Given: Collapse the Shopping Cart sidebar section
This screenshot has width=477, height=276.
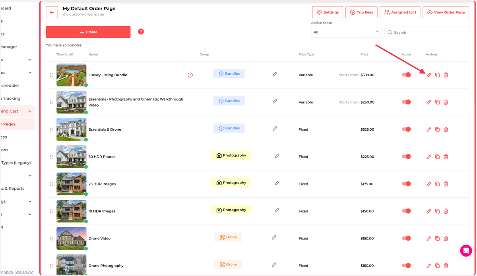Looking at the screenshot, I should [30, 111].
